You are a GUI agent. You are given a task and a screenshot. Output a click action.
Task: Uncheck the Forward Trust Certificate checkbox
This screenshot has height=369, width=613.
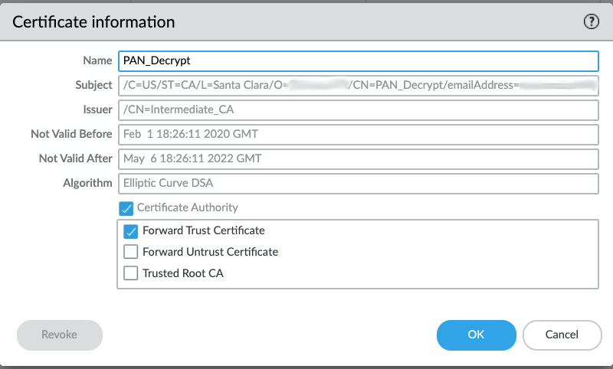(130, 230)
